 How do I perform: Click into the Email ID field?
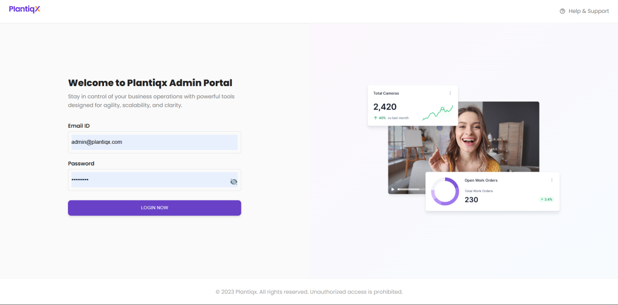tap(154, 142)
